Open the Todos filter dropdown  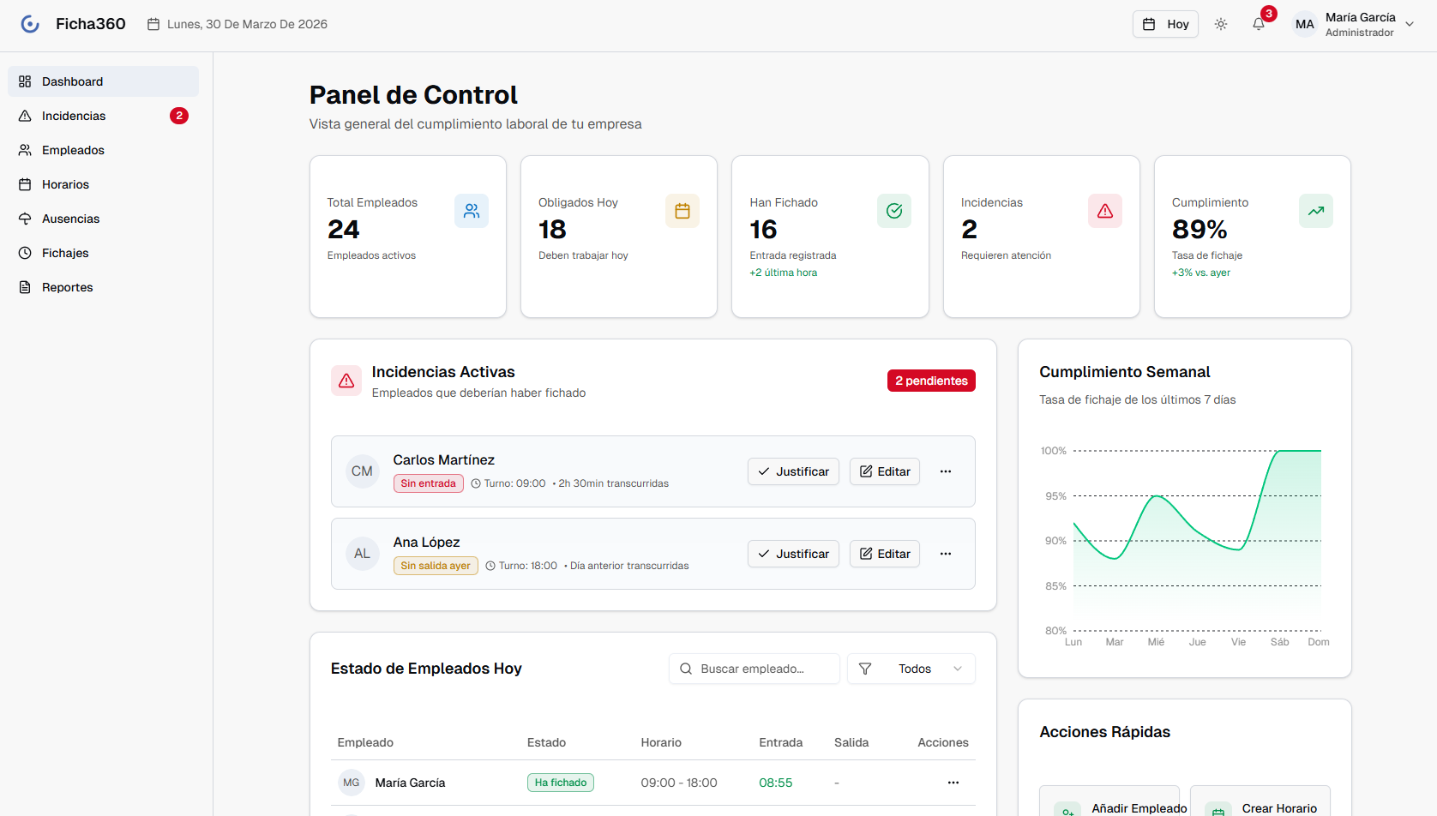pyautogui.click(x=911, y=669)
